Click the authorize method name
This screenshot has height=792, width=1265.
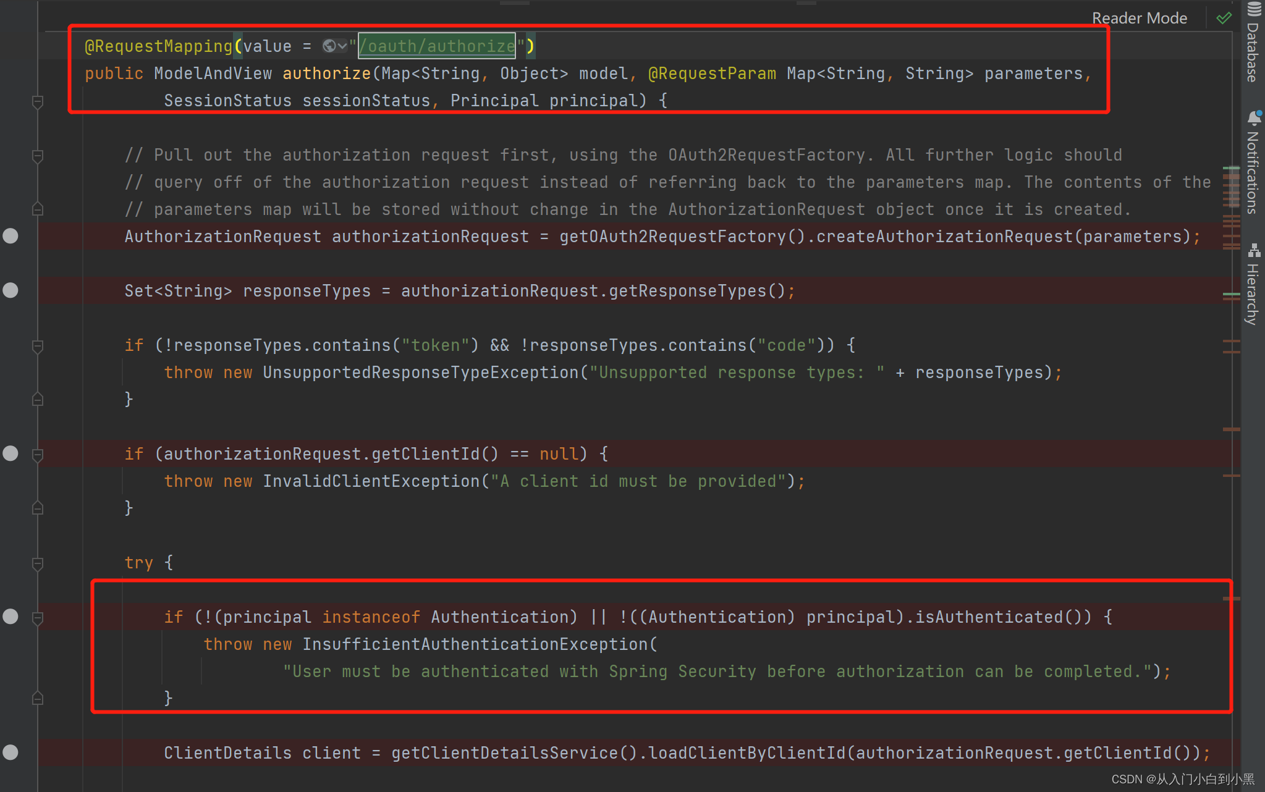(x=327, y=74)
